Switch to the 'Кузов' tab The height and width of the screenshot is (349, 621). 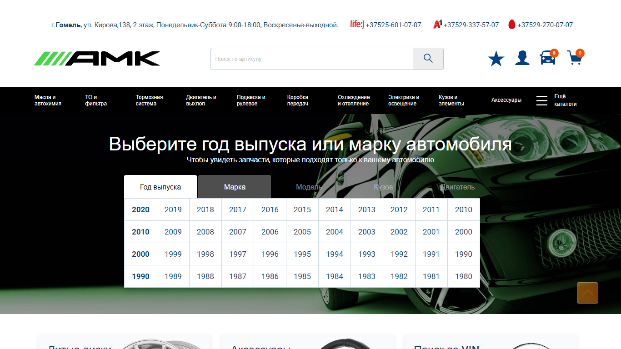click(383, 187)
